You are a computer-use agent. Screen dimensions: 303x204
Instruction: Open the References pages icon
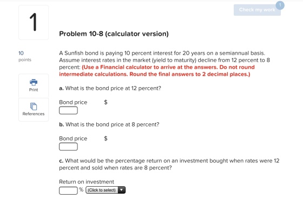pos(34,106)
